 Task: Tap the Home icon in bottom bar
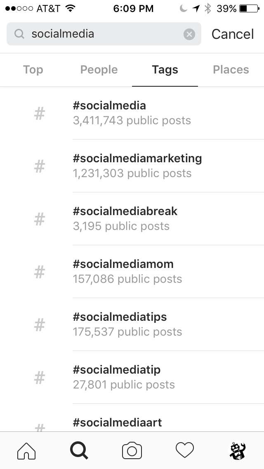point(26,450)
